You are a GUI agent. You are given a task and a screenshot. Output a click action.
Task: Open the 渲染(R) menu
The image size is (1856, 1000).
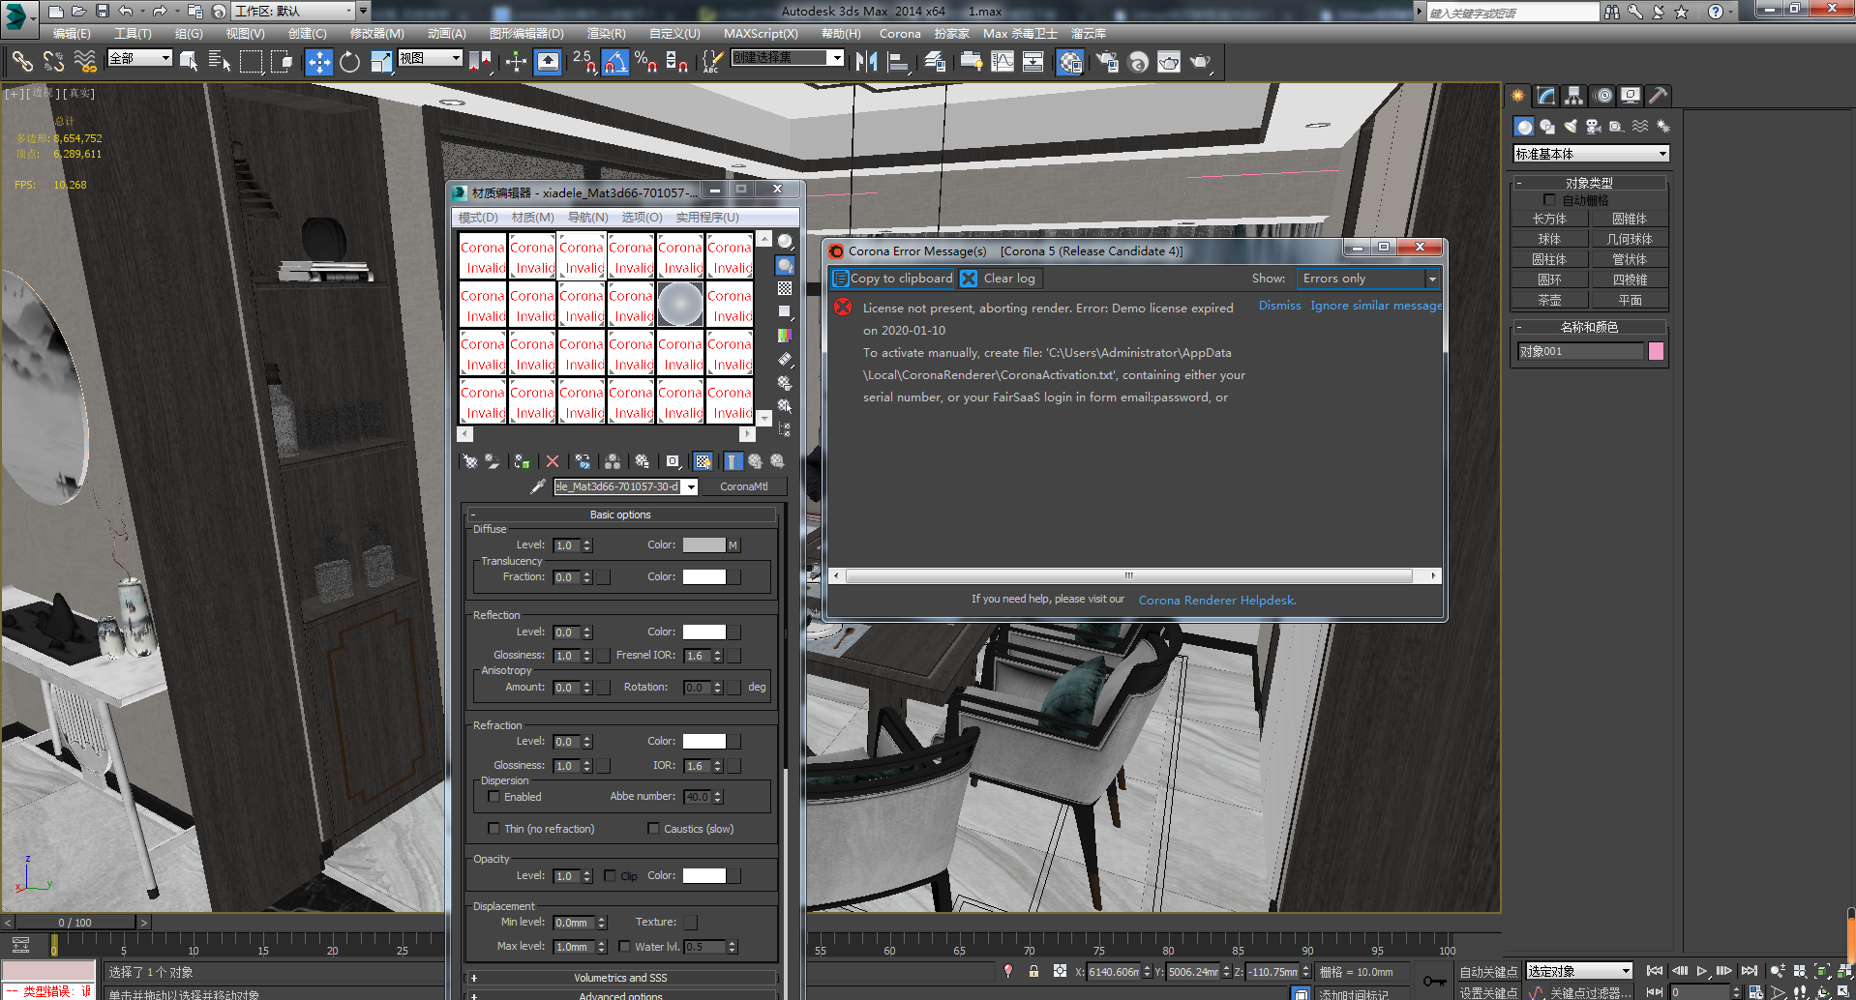tap(606, 34)
